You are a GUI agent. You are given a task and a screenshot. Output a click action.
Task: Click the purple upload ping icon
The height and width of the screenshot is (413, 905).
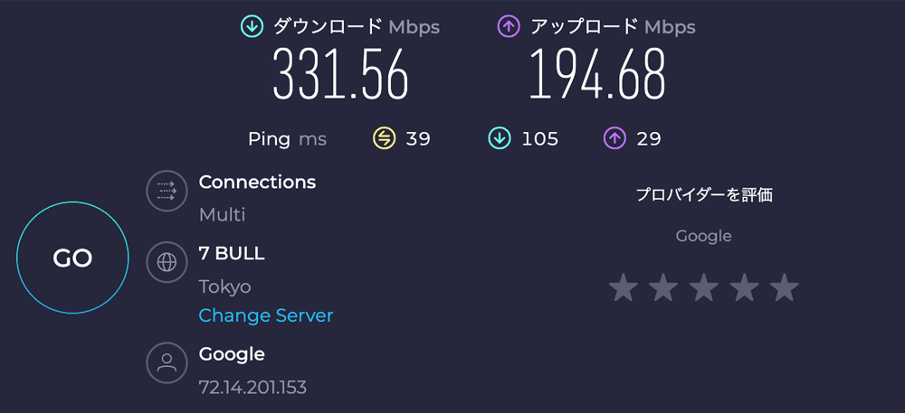[614, 138]
